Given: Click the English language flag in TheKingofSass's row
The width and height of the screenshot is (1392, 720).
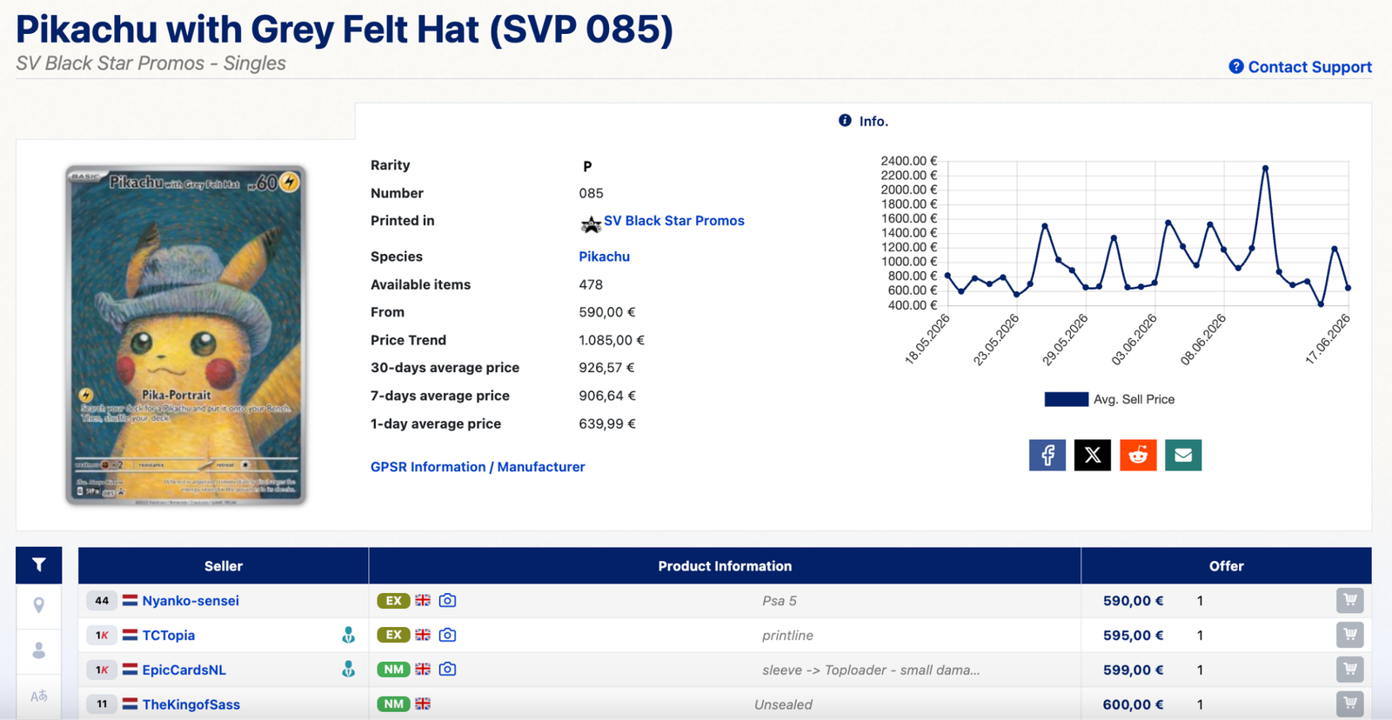Looking at the screenshot, I should (x=423, y=704).
